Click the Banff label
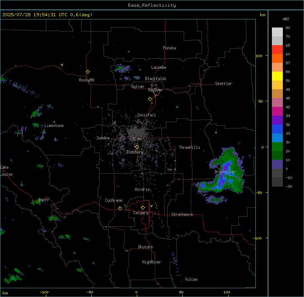 [x=44, y=200]
